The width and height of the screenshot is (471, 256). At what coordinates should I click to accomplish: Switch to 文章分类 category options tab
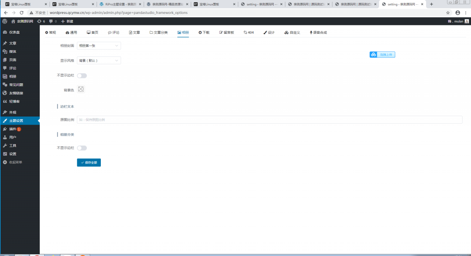(159, 33)
